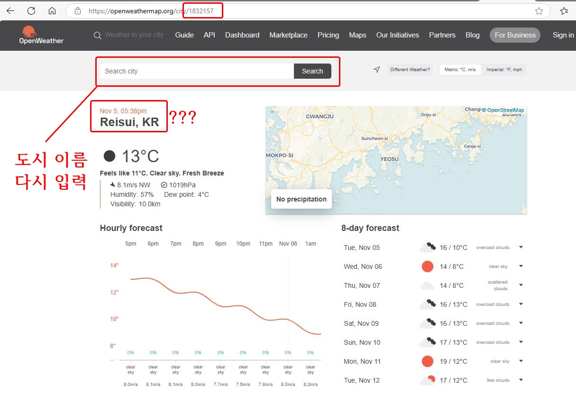The image size is (576, 404).
Task: Click the wind direction arrow near 8.1m/s
Action: click(x=112, y=185)
